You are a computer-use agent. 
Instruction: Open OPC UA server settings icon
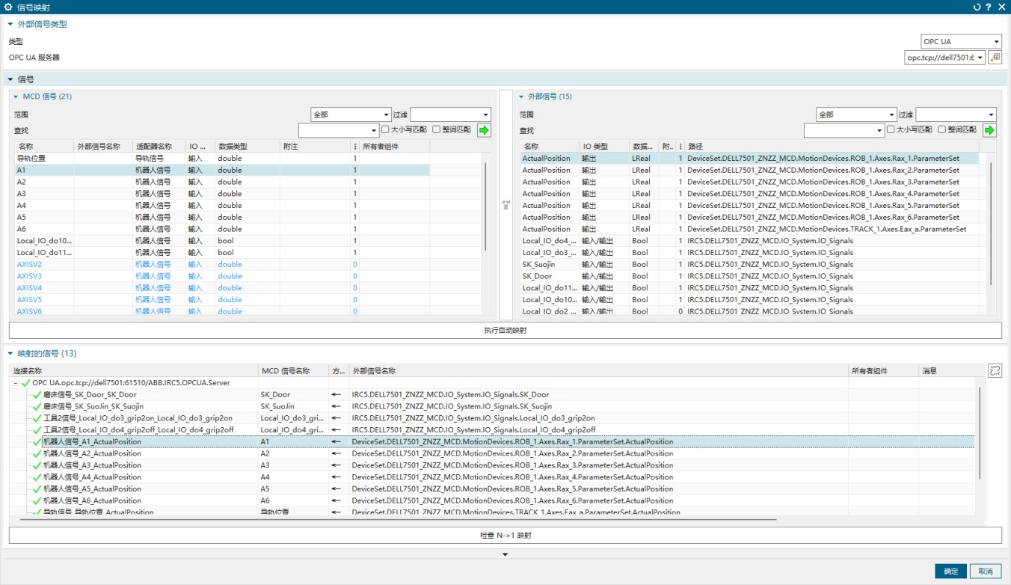pyautogui.click(x=995, y=58)
